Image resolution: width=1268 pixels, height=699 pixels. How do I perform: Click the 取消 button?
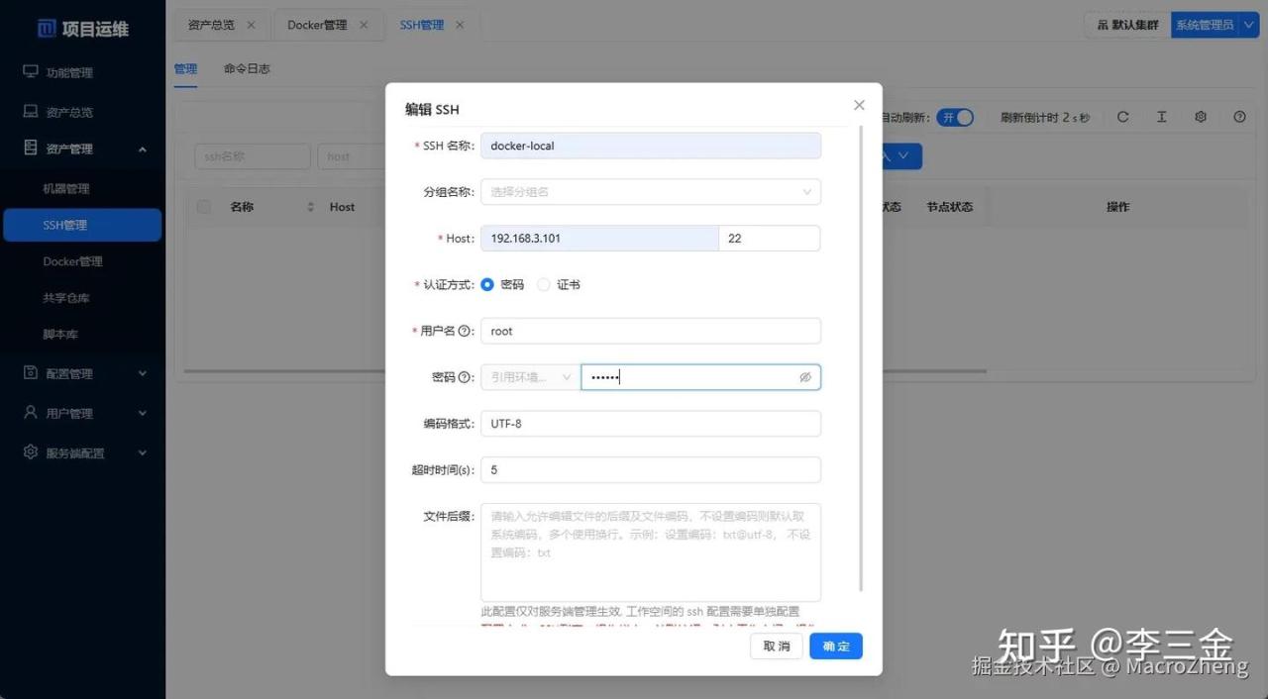pyautogui.click(x=777, y=647)
